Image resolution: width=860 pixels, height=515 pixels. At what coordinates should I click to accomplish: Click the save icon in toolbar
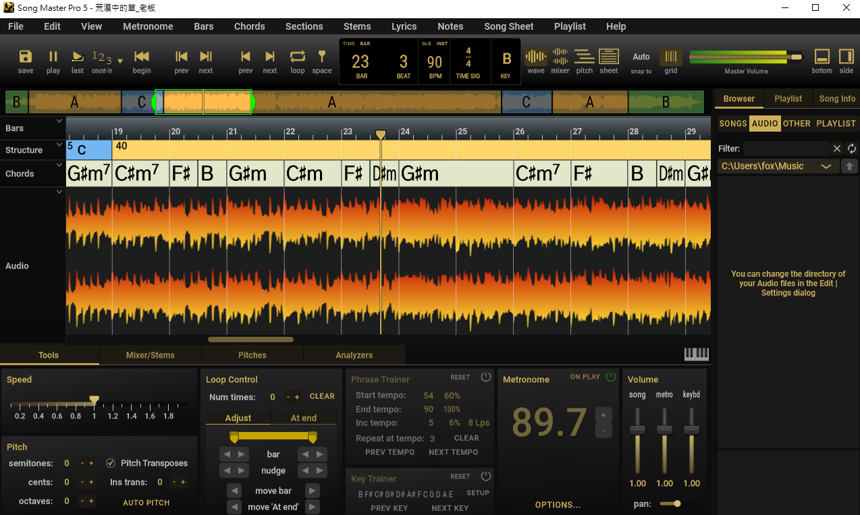[x=26, y=57]
